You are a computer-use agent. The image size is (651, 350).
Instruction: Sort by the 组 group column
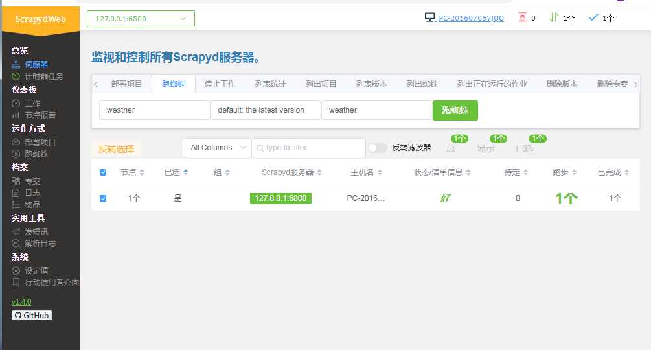pyautogui.click(x=222, y=172)
